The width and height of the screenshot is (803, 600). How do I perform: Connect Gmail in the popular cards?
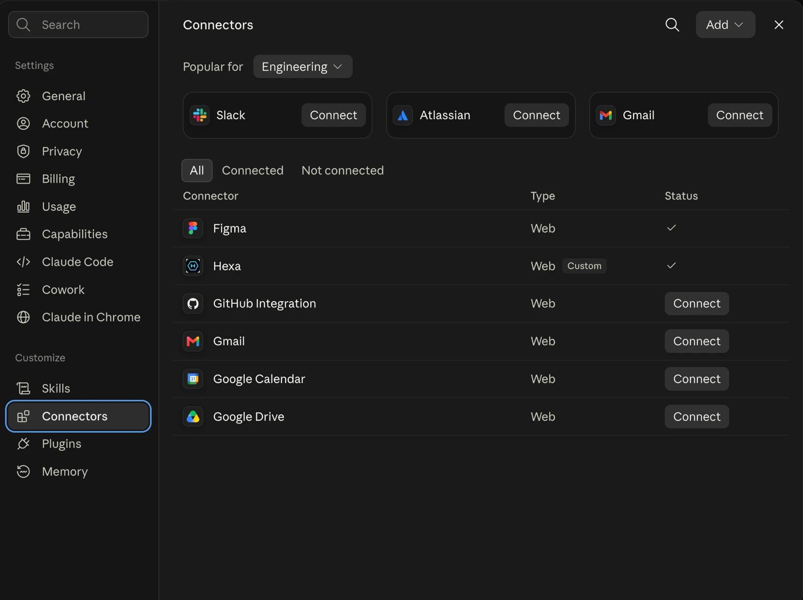point(740,115)
